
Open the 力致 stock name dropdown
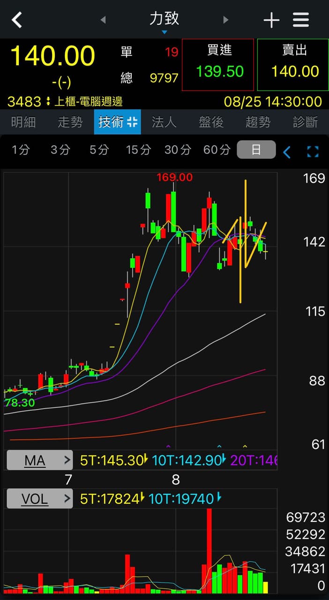pyautogui.click(x=164, y=22)
